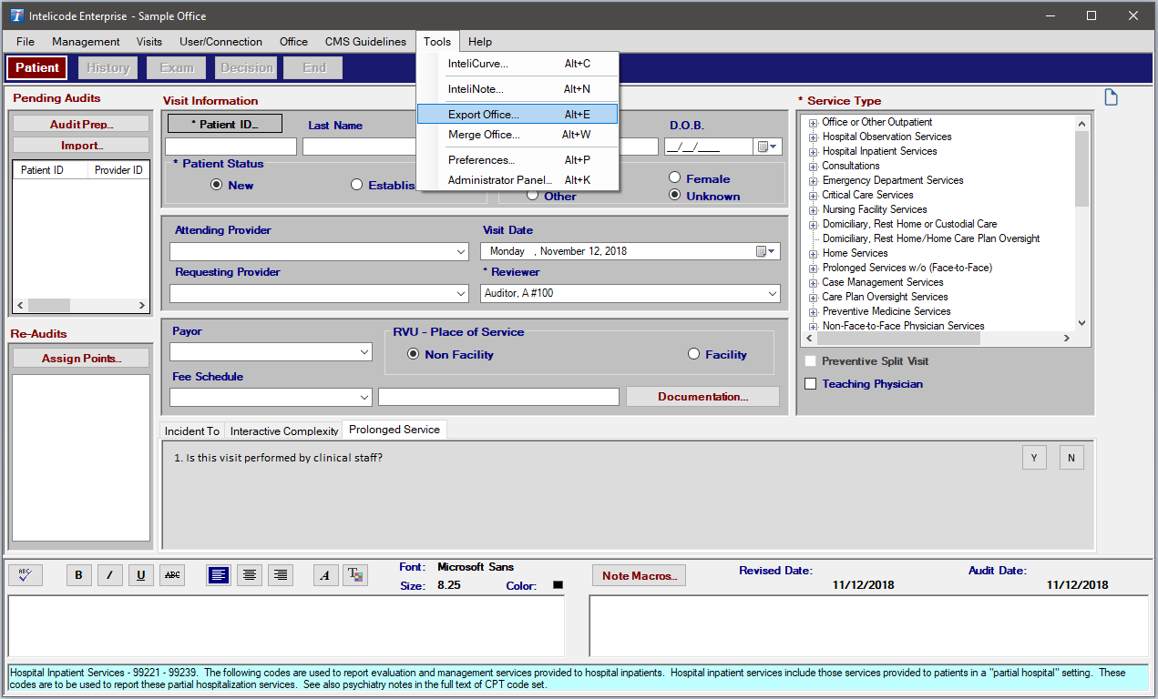The image size is (1158, 699).
Task: Open the Requesting Provider dropdown
Action: coord(460,294)
